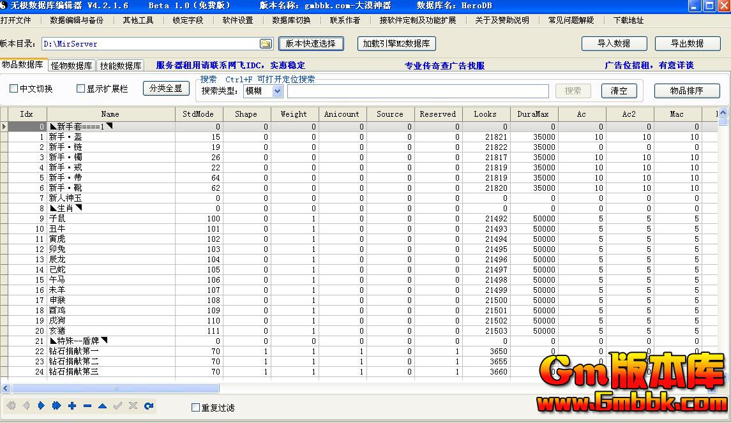
Task: Click the Looks column header
Action: point(486,114)
